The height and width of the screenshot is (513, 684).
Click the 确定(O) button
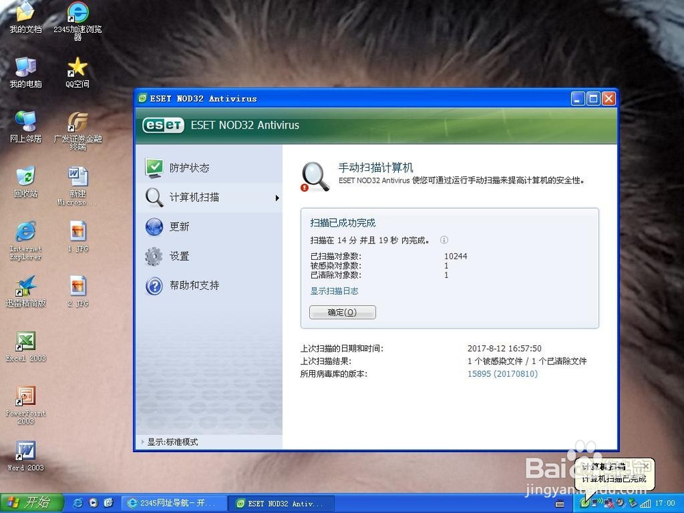click(x=342, y=312)
